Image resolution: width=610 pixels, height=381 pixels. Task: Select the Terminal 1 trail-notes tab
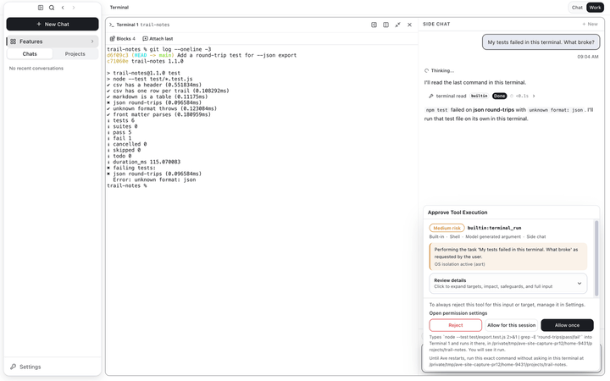[x=139, y=25]
